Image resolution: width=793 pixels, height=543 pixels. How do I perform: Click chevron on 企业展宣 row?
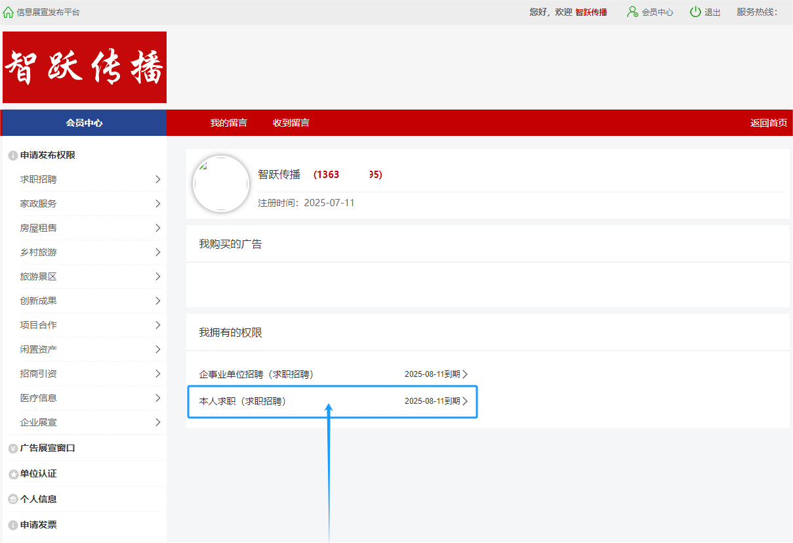click(157, 422)
